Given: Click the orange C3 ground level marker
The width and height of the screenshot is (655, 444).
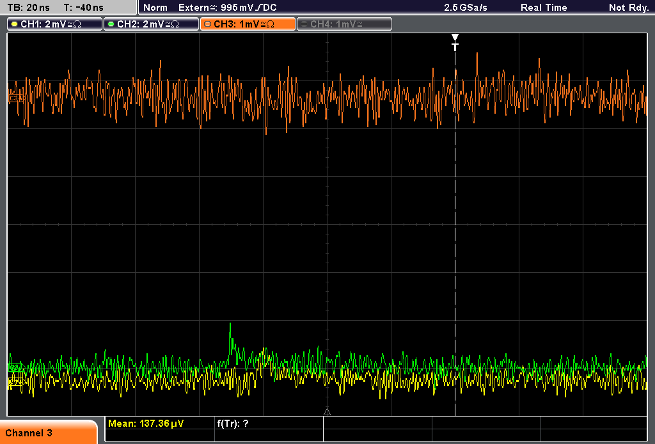Looking at the screenshot, I should pyautogui.click(x=16, y=98).
